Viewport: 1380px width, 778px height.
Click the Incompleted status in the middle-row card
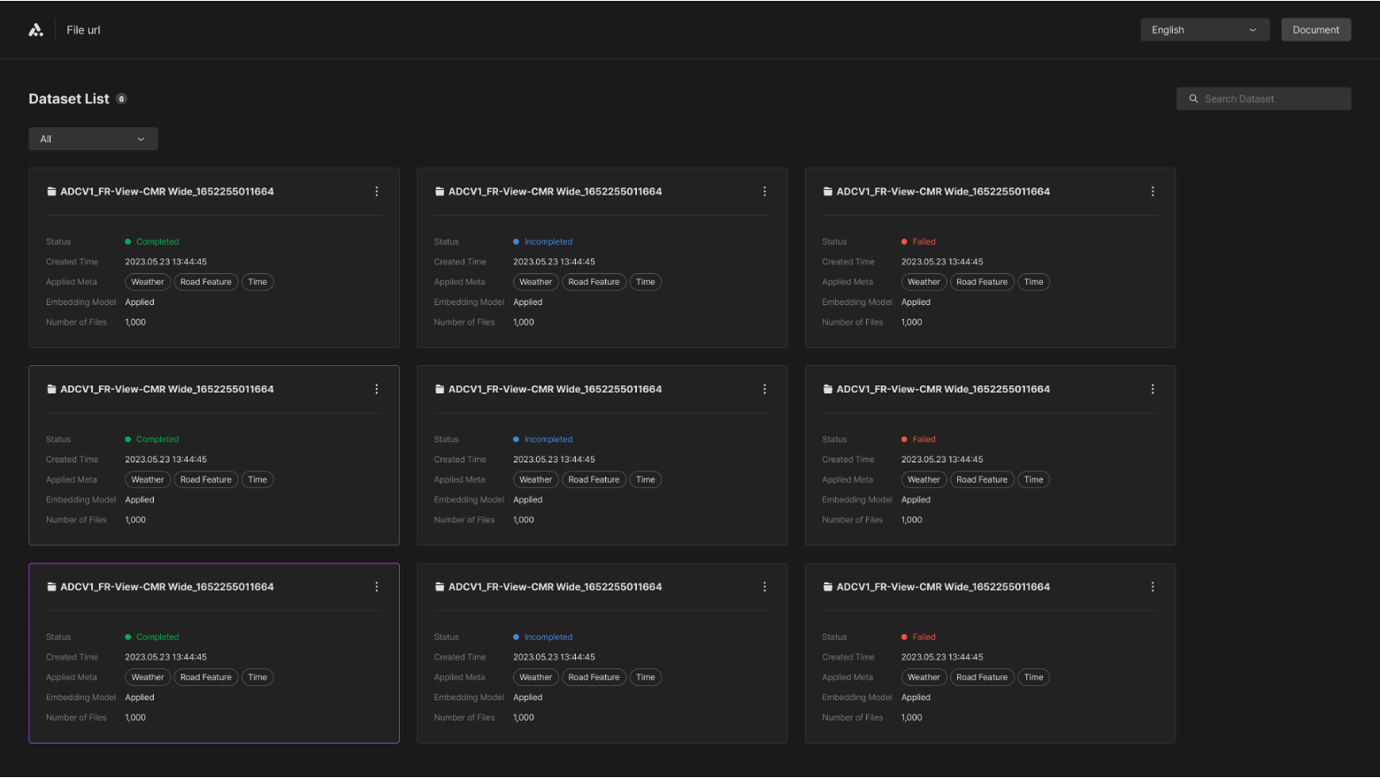click(542, 439)
